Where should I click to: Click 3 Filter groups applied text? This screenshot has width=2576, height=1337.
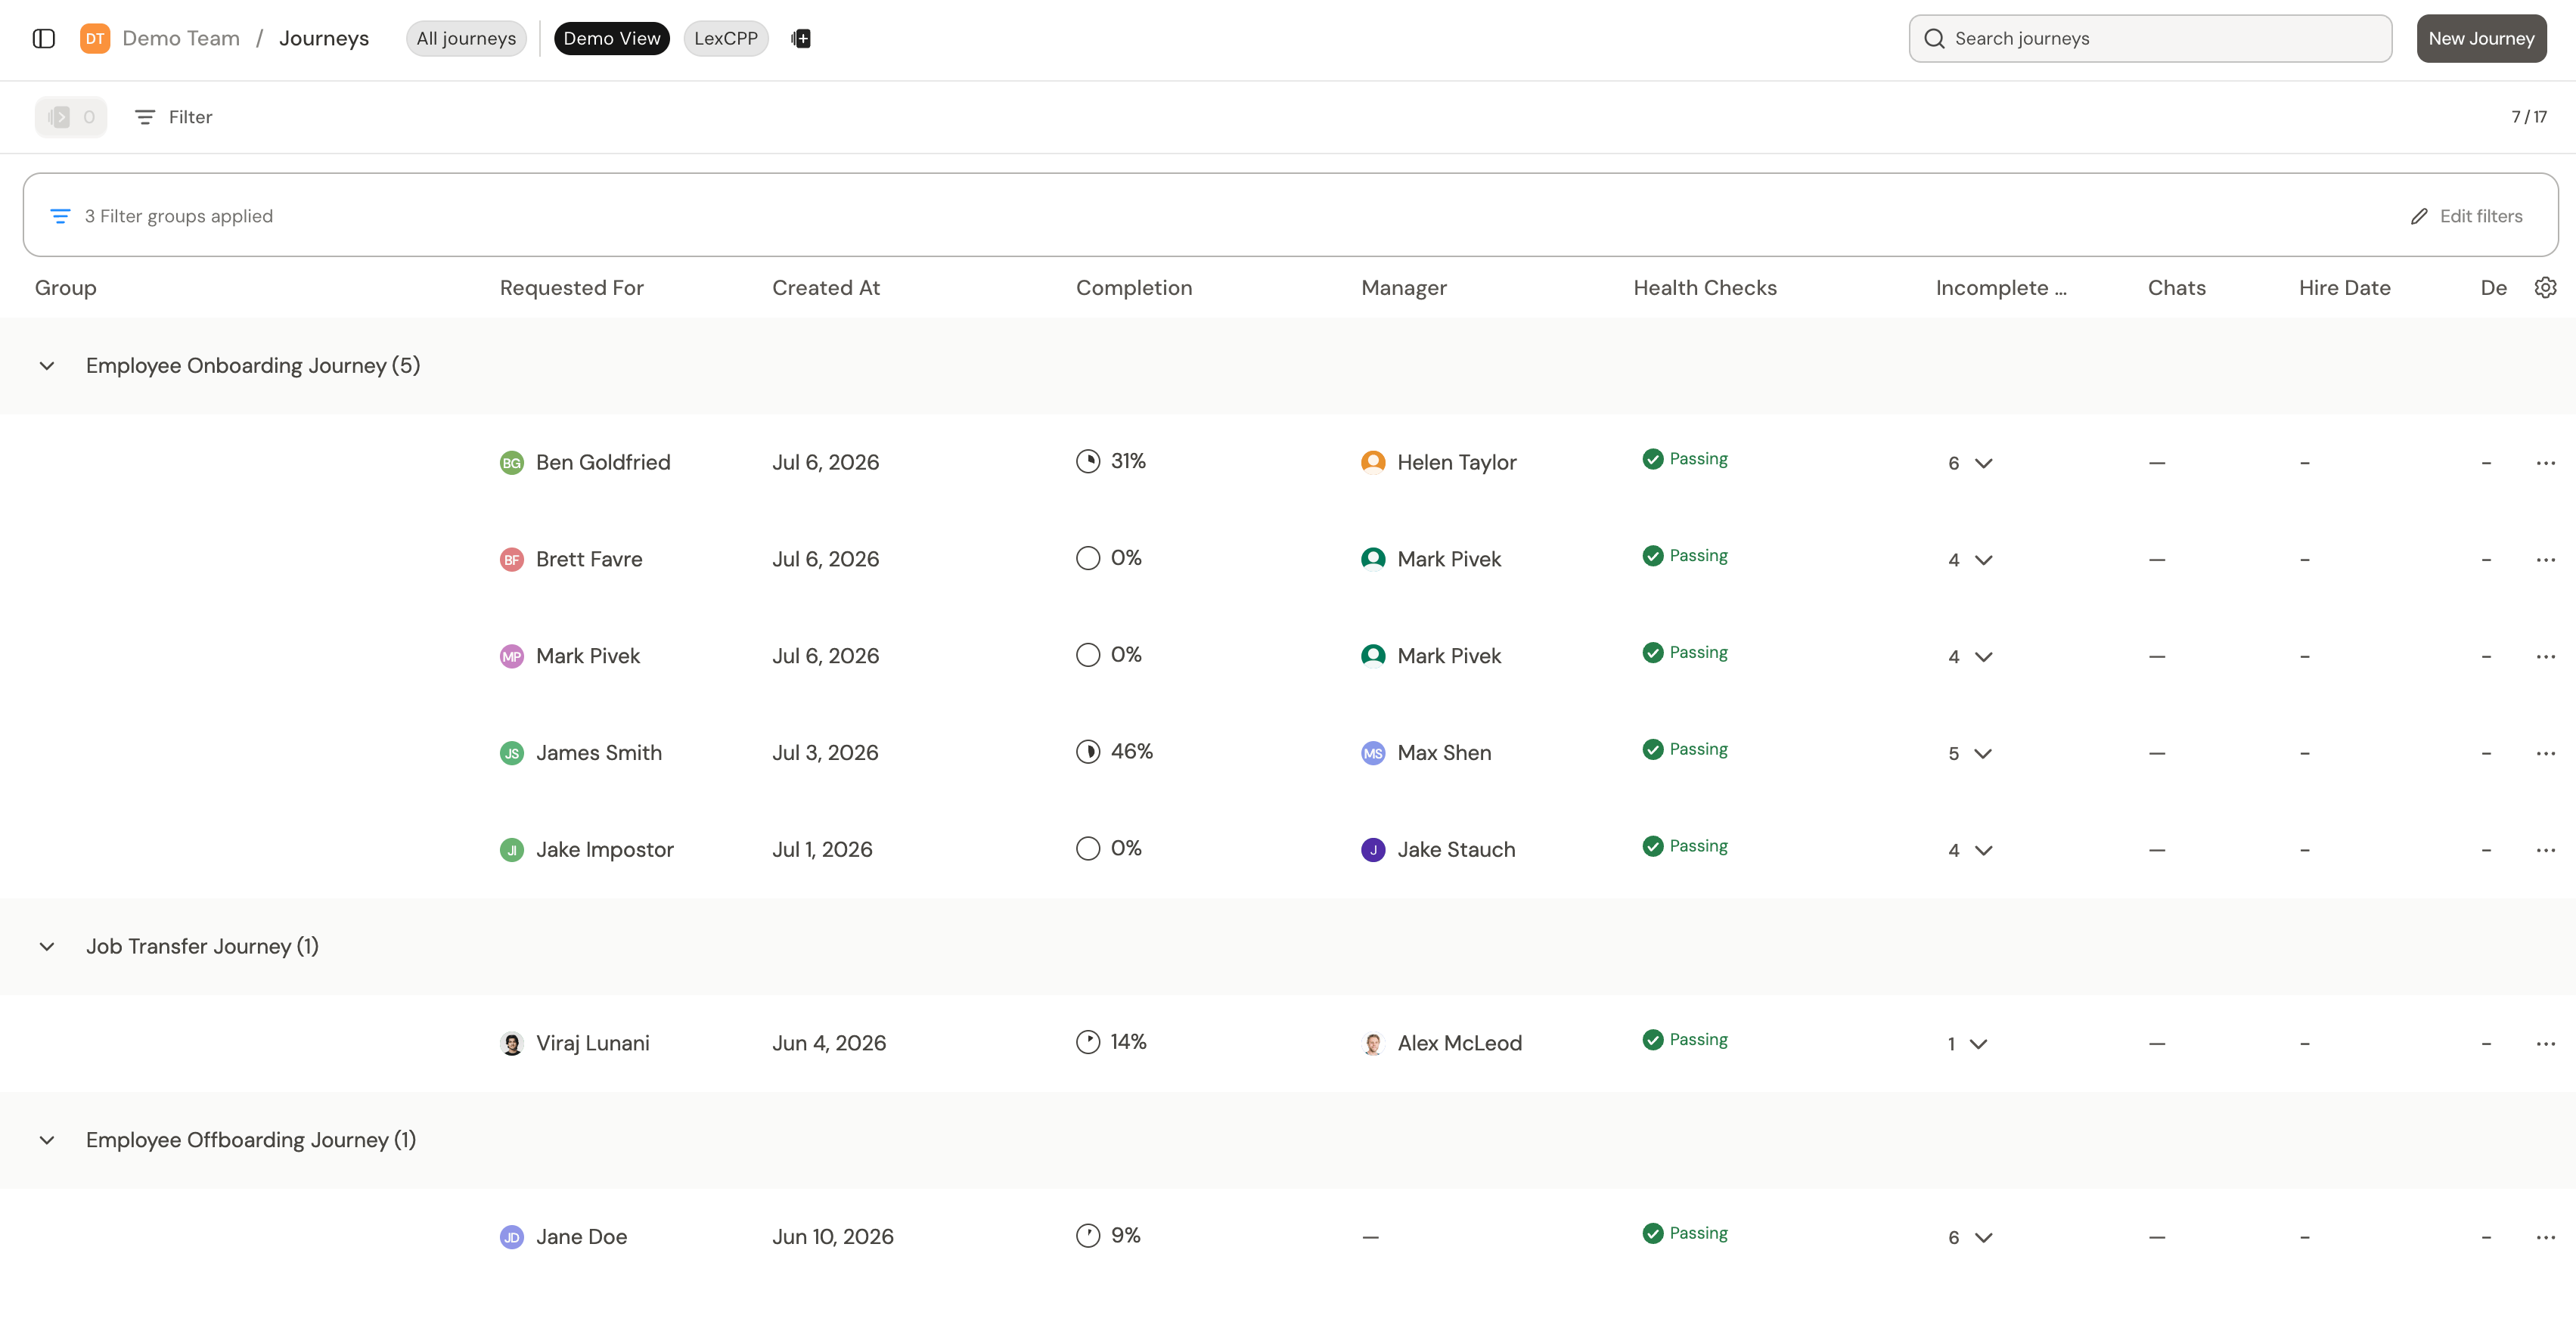(179, 216)
